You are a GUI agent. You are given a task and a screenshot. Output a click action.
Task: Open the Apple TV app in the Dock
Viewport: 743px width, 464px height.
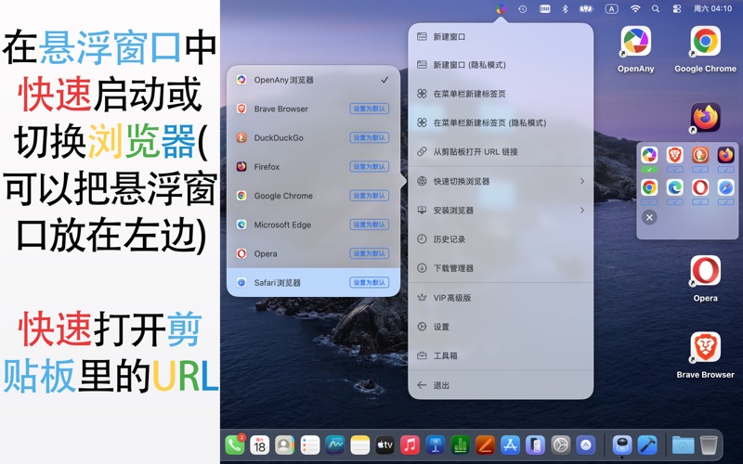pos(385,445)
